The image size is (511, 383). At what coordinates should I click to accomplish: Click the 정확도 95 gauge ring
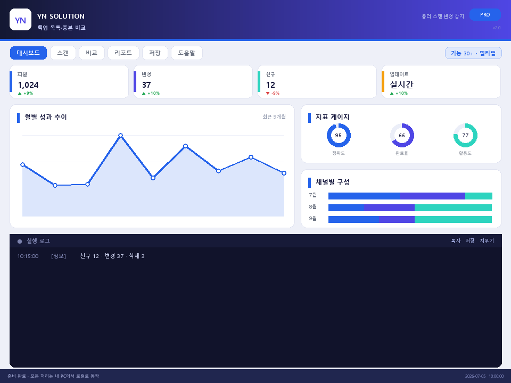(x=339, y=136)
